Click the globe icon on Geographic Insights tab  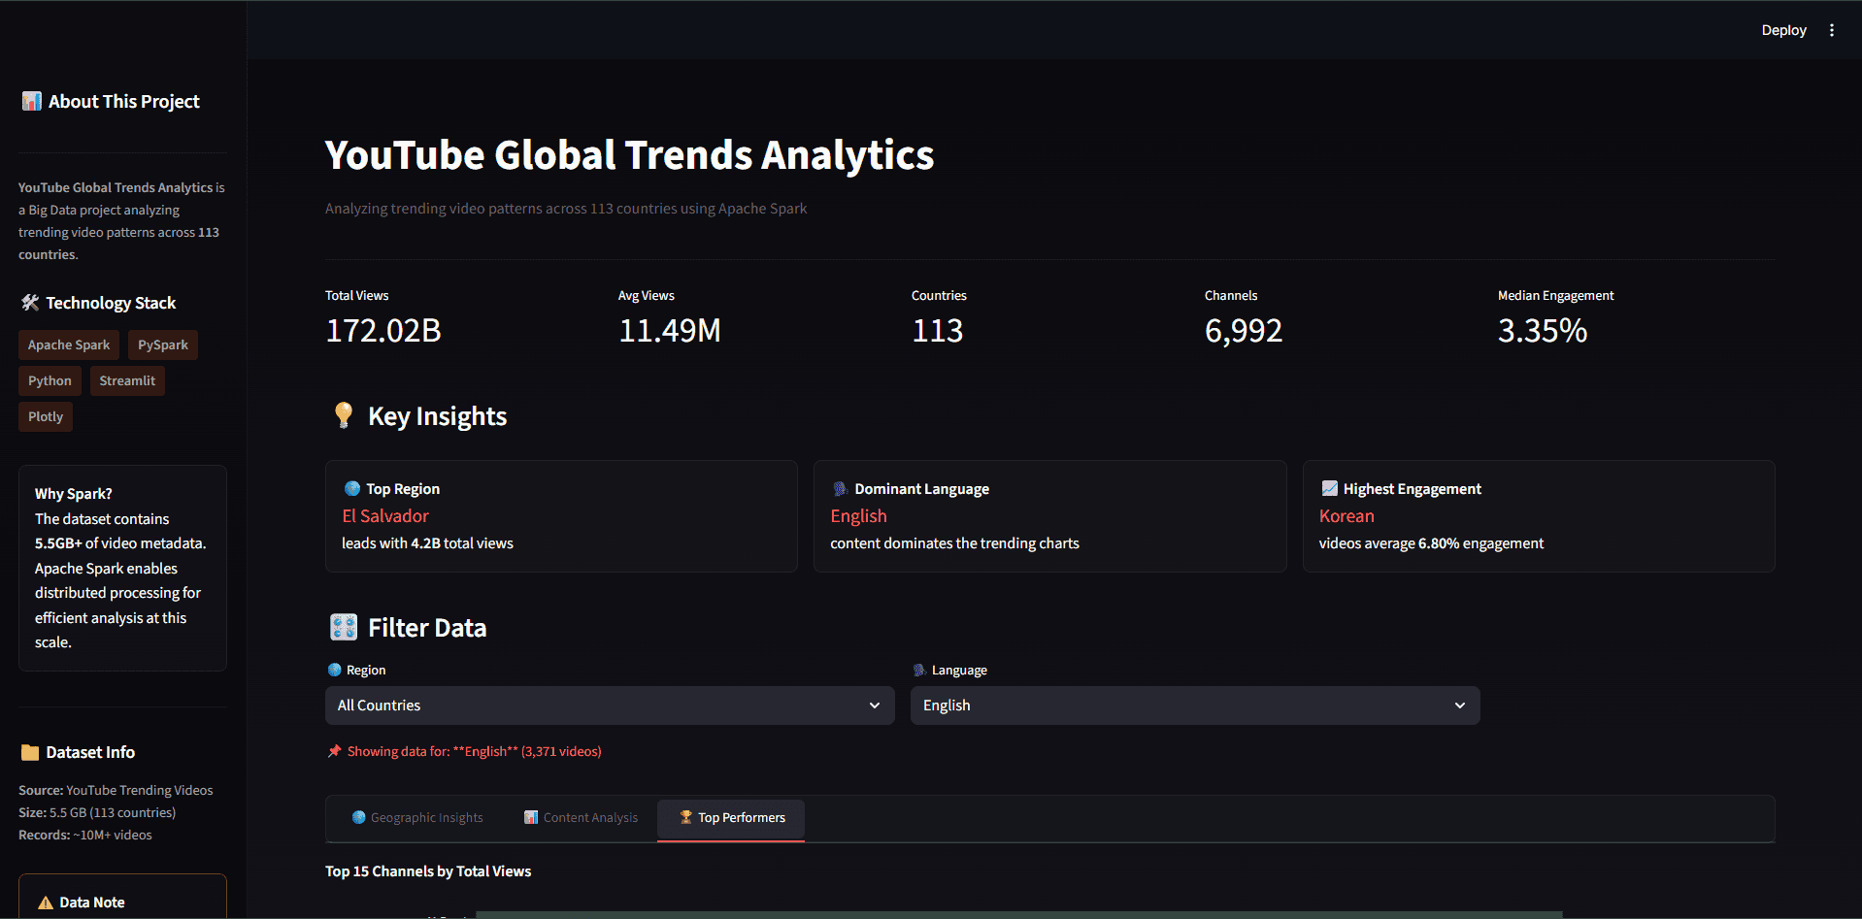point(358,817)
